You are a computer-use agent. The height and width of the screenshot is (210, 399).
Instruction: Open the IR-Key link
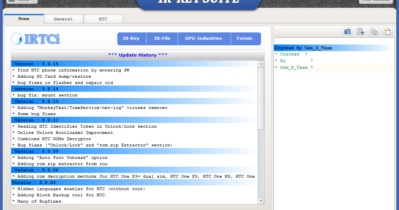[131, 39]
